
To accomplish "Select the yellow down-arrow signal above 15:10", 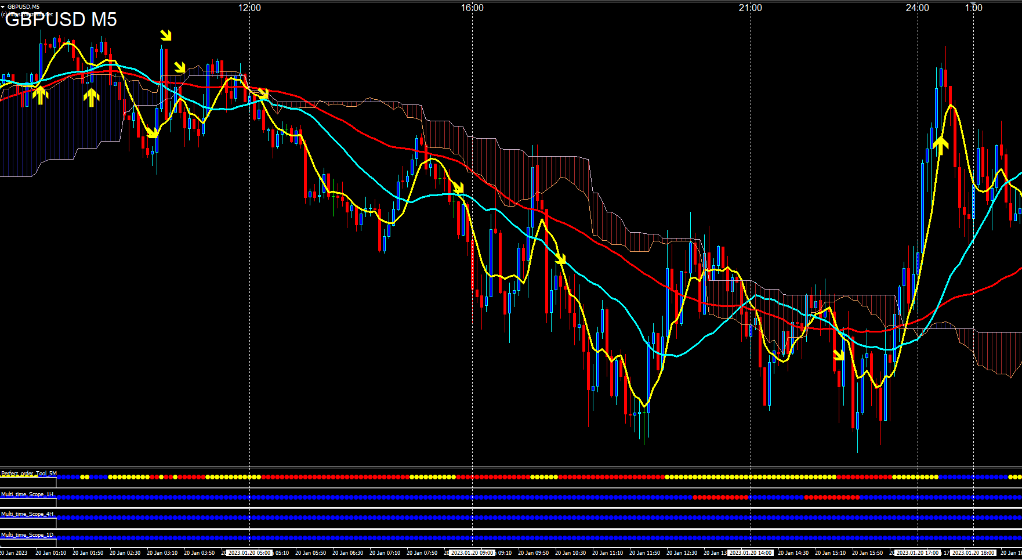I will coord(839,355).
